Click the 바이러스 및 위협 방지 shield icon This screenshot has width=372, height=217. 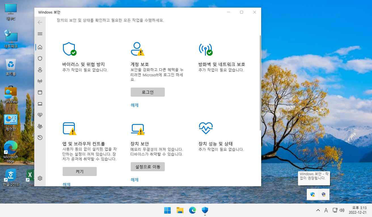(69, 49)
